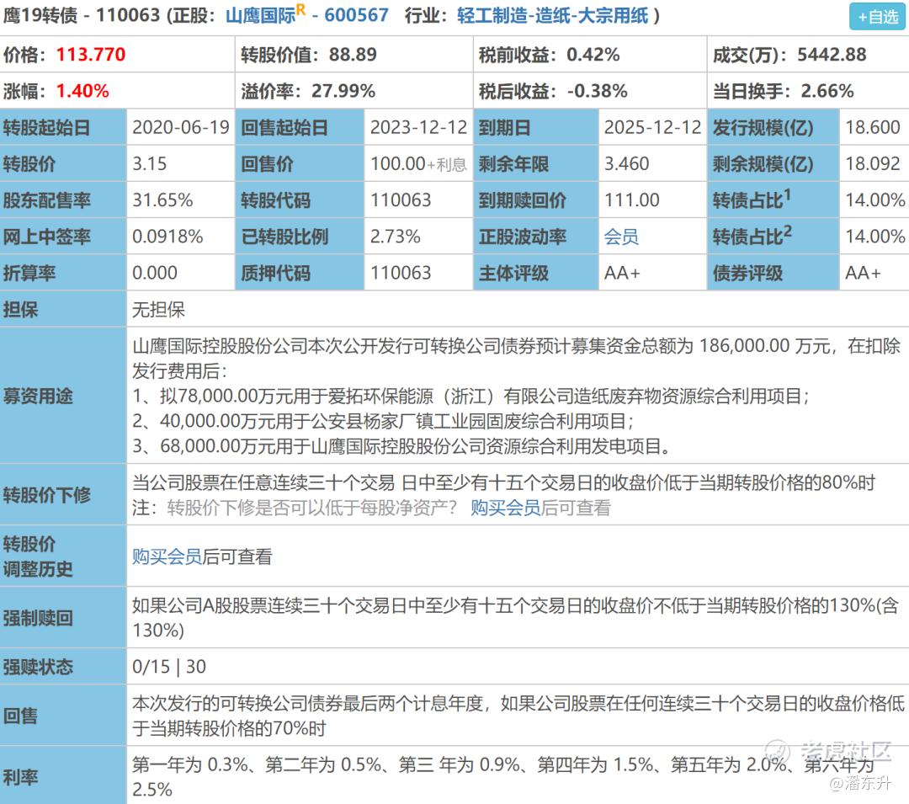909x804 pixels.
Task: Click the 转股价 value 3.15
Action: [x=150, y=163]
